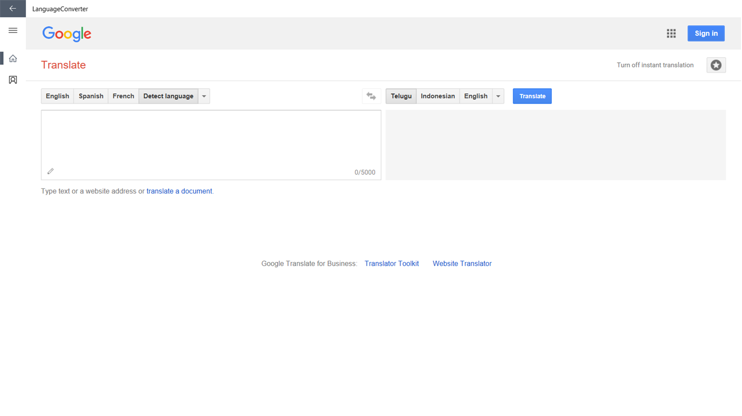Choose English as target language
This screenshot has width=742, height=416.
tap(476, 96)
